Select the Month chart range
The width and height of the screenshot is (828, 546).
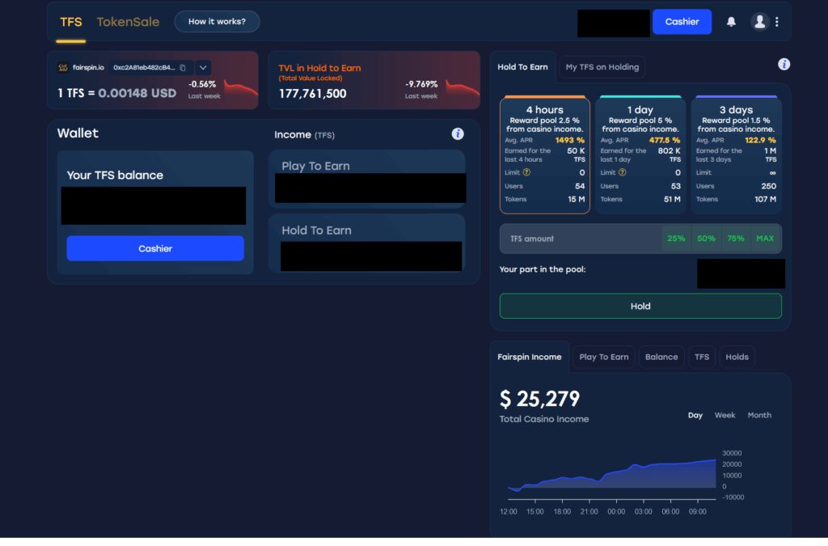758,416
